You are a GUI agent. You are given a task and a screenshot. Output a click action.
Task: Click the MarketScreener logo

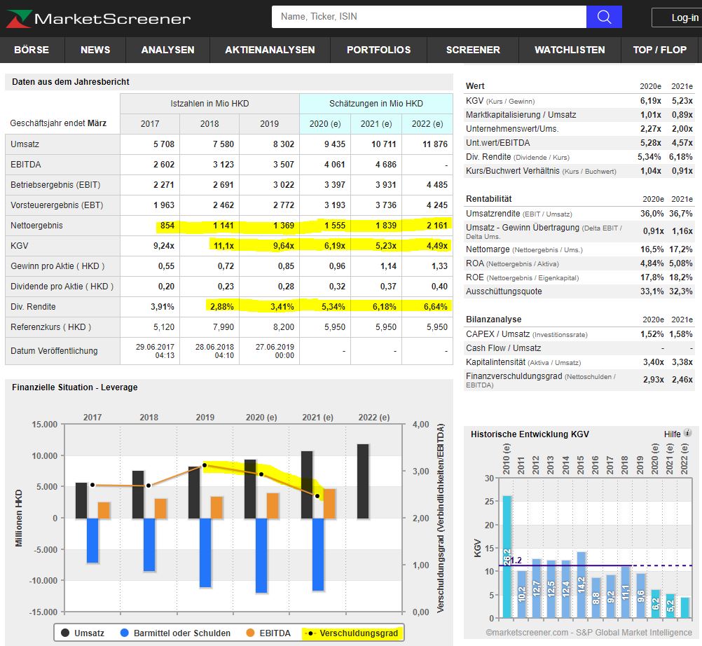[x=98, y=18]
